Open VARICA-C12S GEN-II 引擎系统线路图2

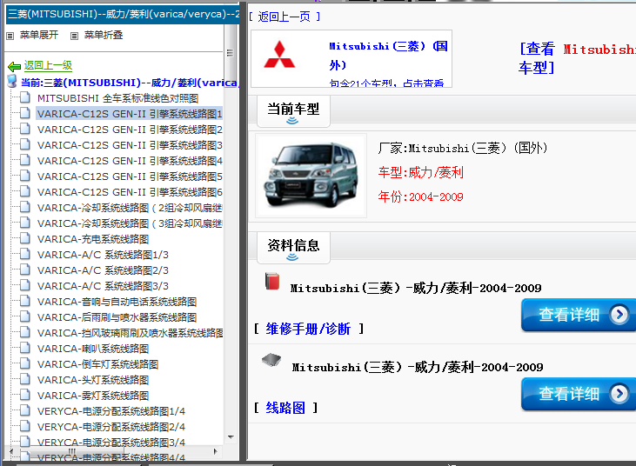[130, 130]
